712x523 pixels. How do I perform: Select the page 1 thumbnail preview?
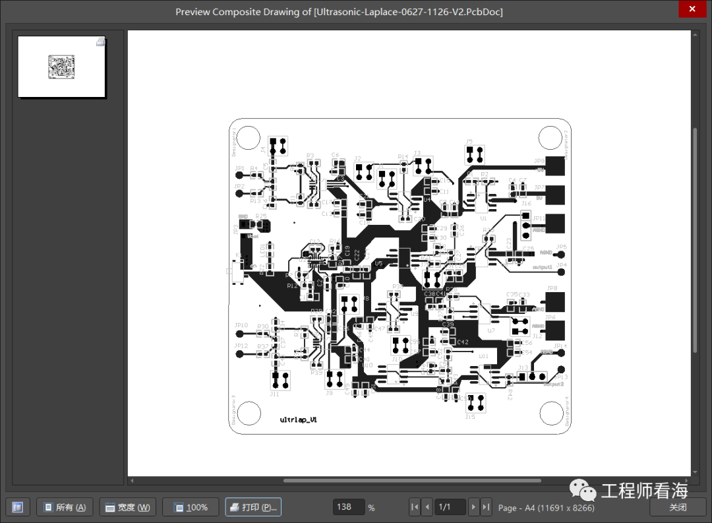(x=61, y=67)
